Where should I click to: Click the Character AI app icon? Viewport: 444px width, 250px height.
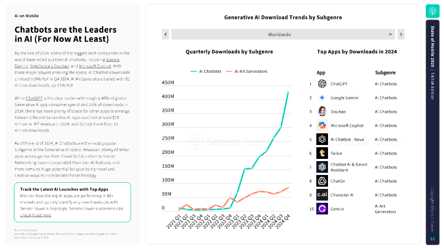point(322,195)
